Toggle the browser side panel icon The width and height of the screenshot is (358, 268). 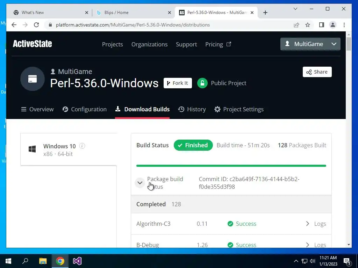point(322,25)
